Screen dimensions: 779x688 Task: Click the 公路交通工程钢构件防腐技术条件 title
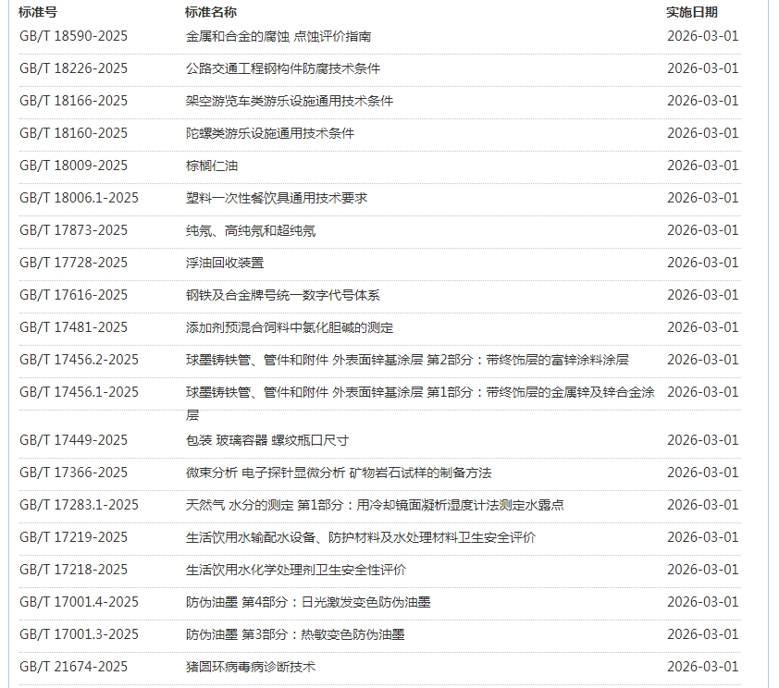[x=282, y=68]
